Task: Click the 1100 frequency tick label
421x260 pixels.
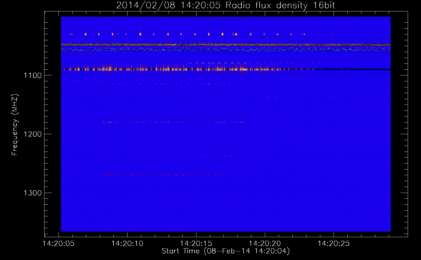Action: (x=33, y=75)
